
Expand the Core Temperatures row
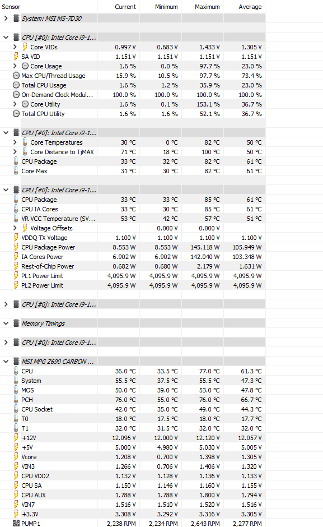[x=15, y=142]
